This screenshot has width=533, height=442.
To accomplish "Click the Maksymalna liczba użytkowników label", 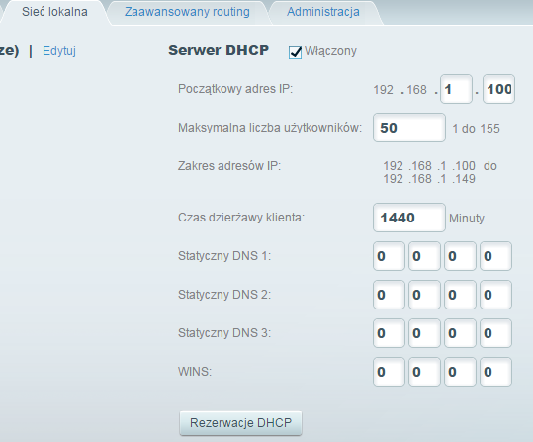I will (x=270, y=128).
